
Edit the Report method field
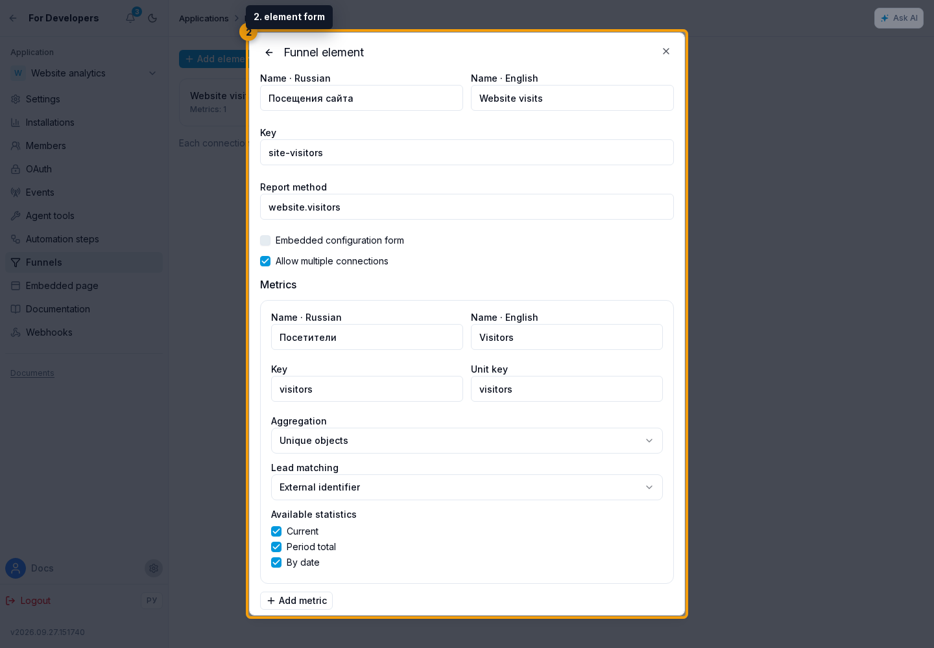[x=467, y=207]
